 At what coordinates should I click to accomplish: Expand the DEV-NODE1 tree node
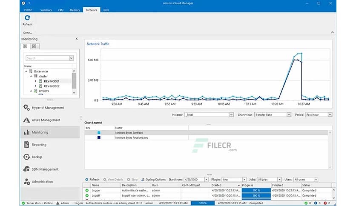point(36,81)
